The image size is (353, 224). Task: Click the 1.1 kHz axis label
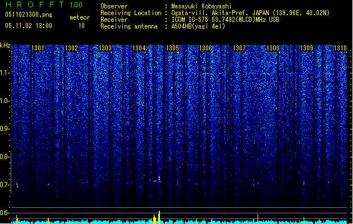5,73
